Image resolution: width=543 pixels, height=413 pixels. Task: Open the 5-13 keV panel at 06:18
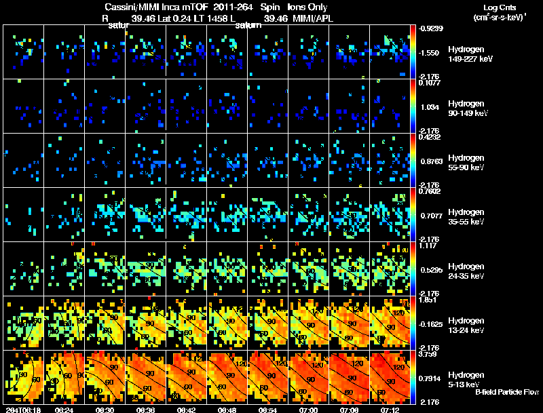(x=23, y=377)
